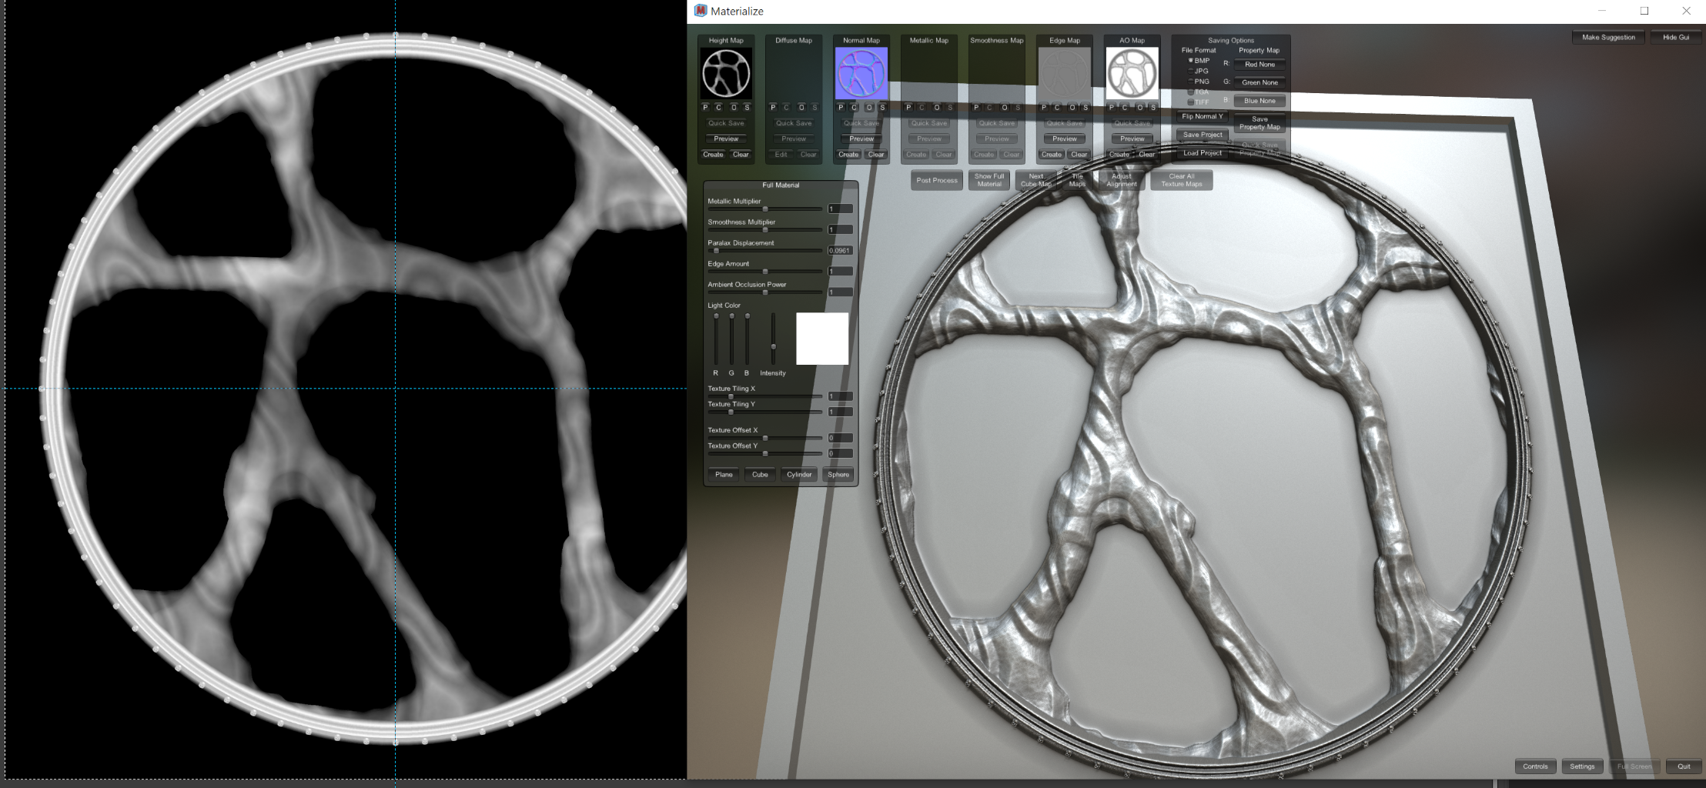This screenshot has width=1706, height=788.
Task: Click the Height Map thumbnail
Action: point(726,74)
